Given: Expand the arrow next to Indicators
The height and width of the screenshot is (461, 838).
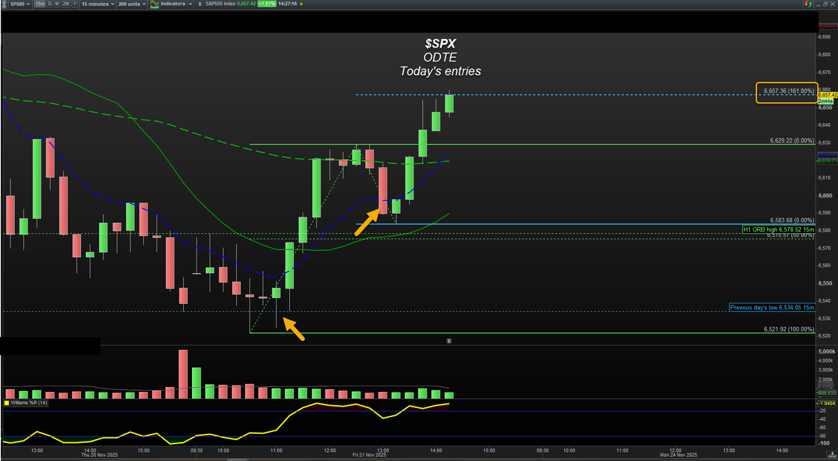Looking at the screenshot, I should [190, 4].
